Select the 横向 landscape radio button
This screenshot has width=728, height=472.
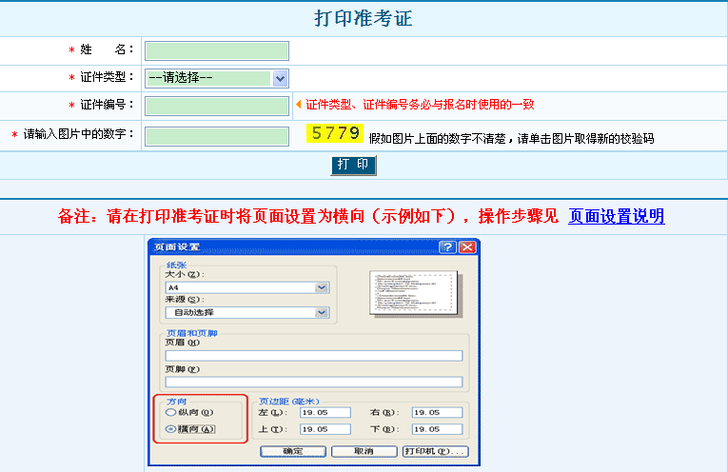click(x=170, y=429)
